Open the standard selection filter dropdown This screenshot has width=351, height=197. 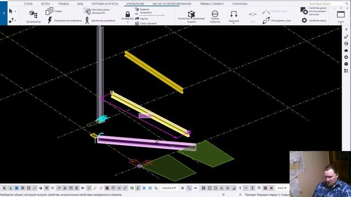169,188
